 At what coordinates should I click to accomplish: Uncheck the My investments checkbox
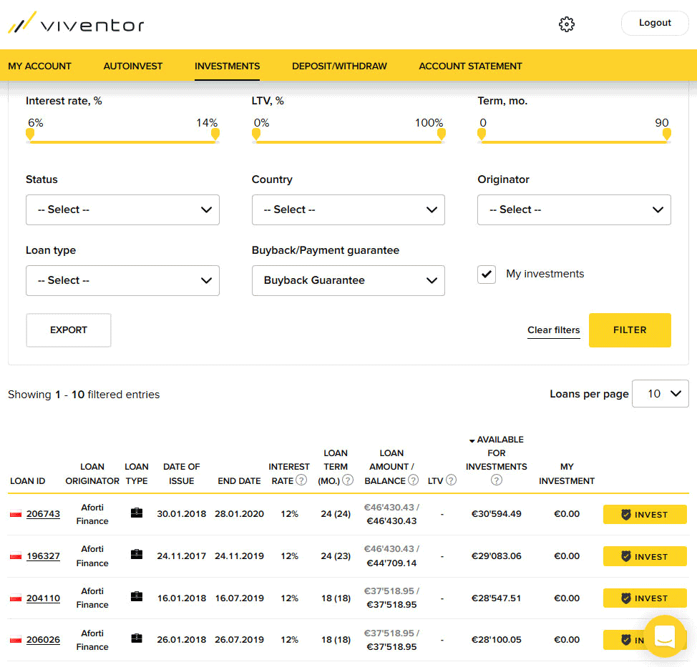coord(487,274)
